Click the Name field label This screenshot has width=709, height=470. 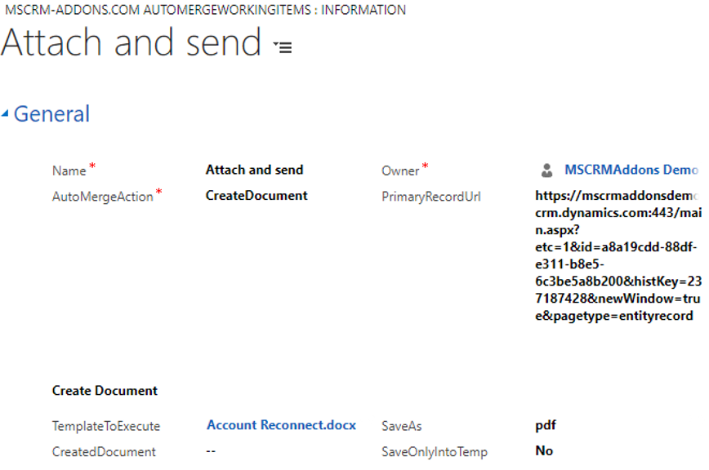point(69,171)
